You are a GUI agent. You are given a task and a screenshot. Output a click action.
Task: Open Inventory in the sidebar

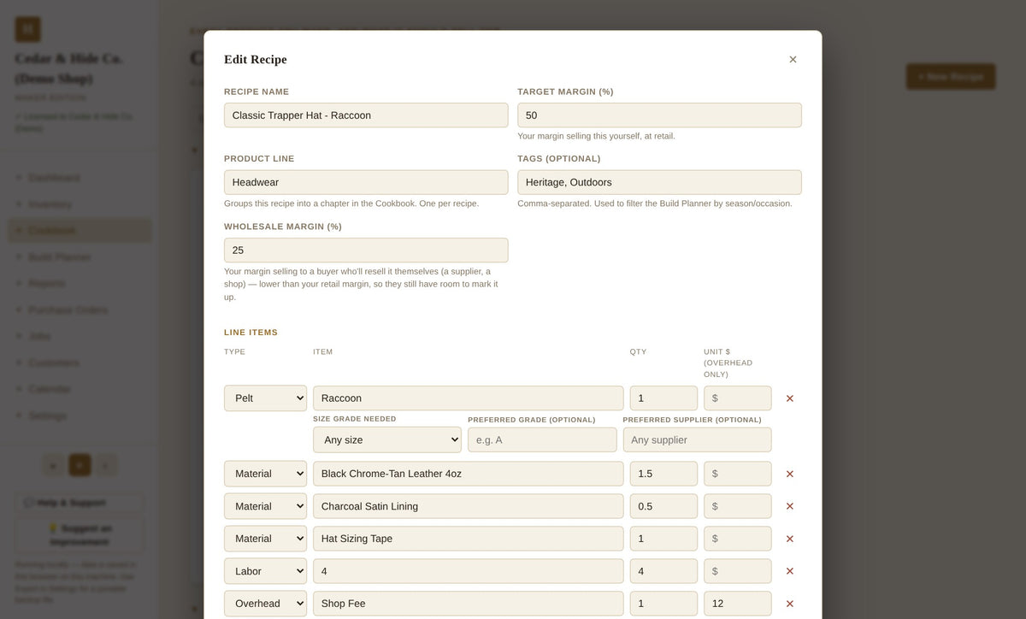[80, 204]
